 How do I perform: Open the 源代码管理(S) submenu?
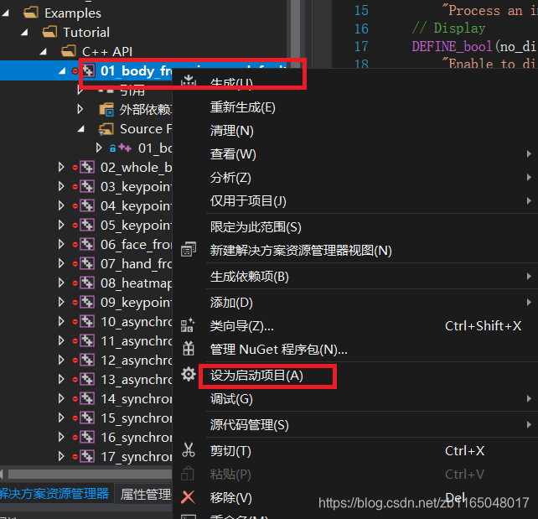pyautogui.click(x=250, y=424)
